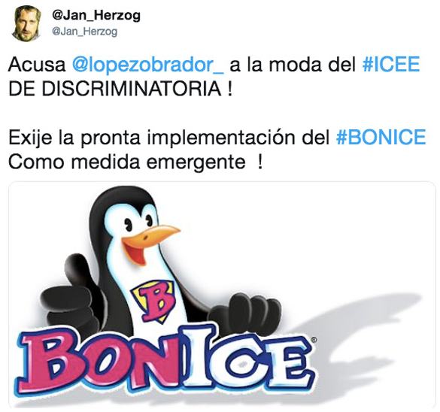Click the penguin's eyes
This screenshot has height=412, width=440.
pyautogui.click(x=138, y=223)
